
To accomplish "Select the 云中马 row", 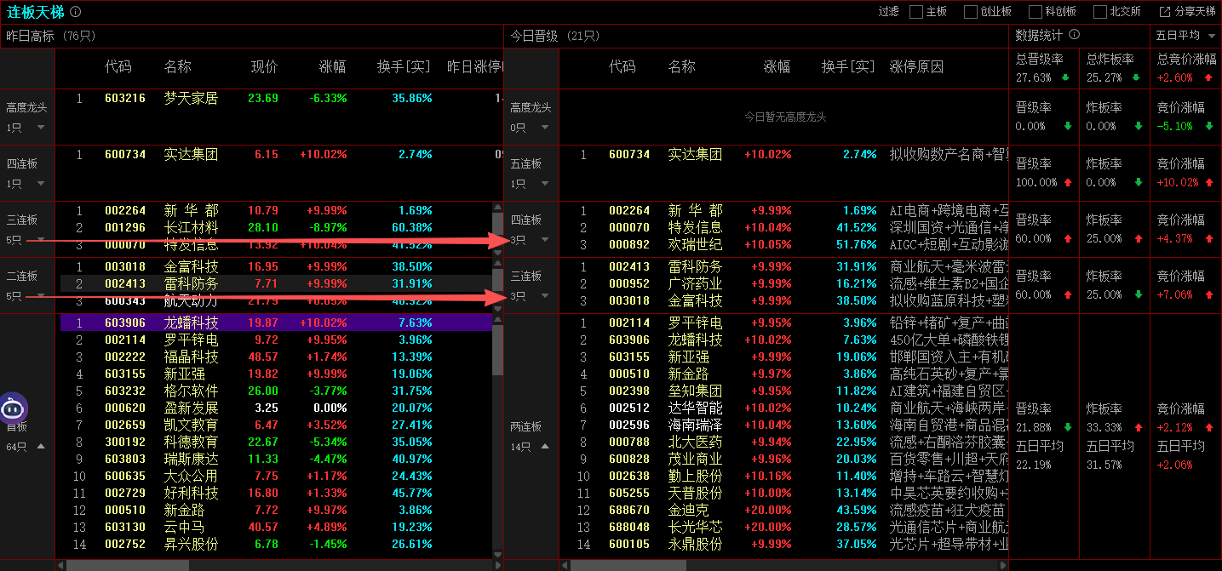I will pos(274,528).
